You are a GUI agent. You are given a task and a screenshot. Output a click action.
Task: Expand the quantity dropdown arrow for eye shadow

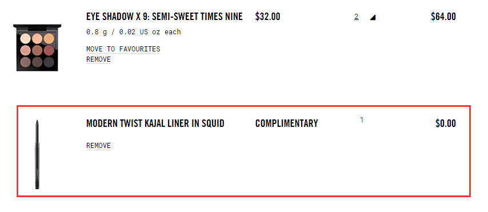(373, 18)
